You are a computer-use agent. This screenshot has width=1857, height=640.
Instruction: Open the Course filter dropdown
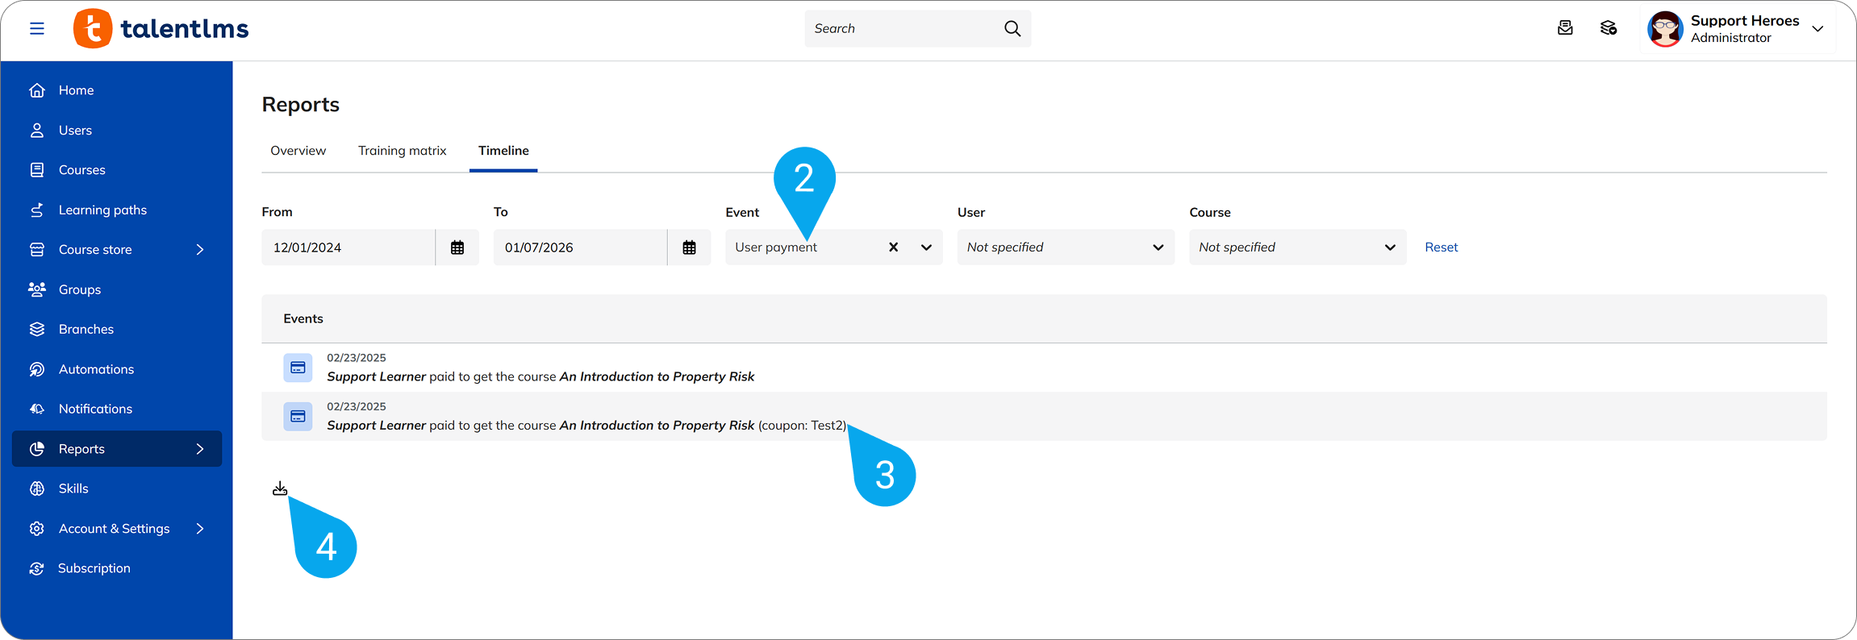point(1297,247)
